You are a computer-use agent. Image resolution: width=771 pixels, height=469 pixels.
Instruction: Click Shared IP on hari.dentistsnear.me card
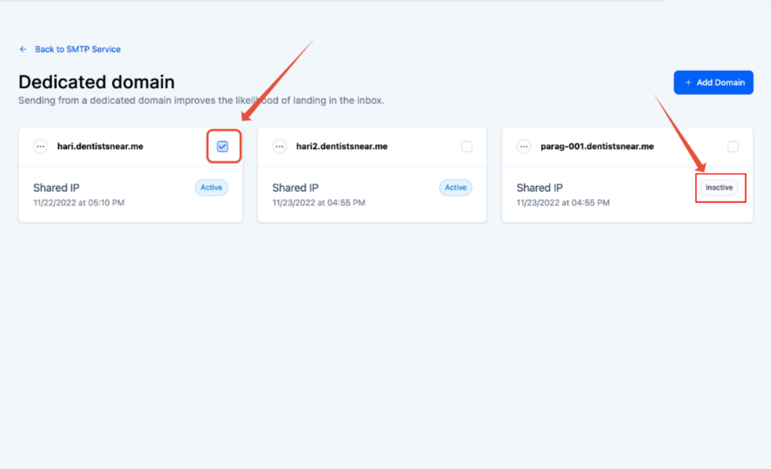click(56, 188)
